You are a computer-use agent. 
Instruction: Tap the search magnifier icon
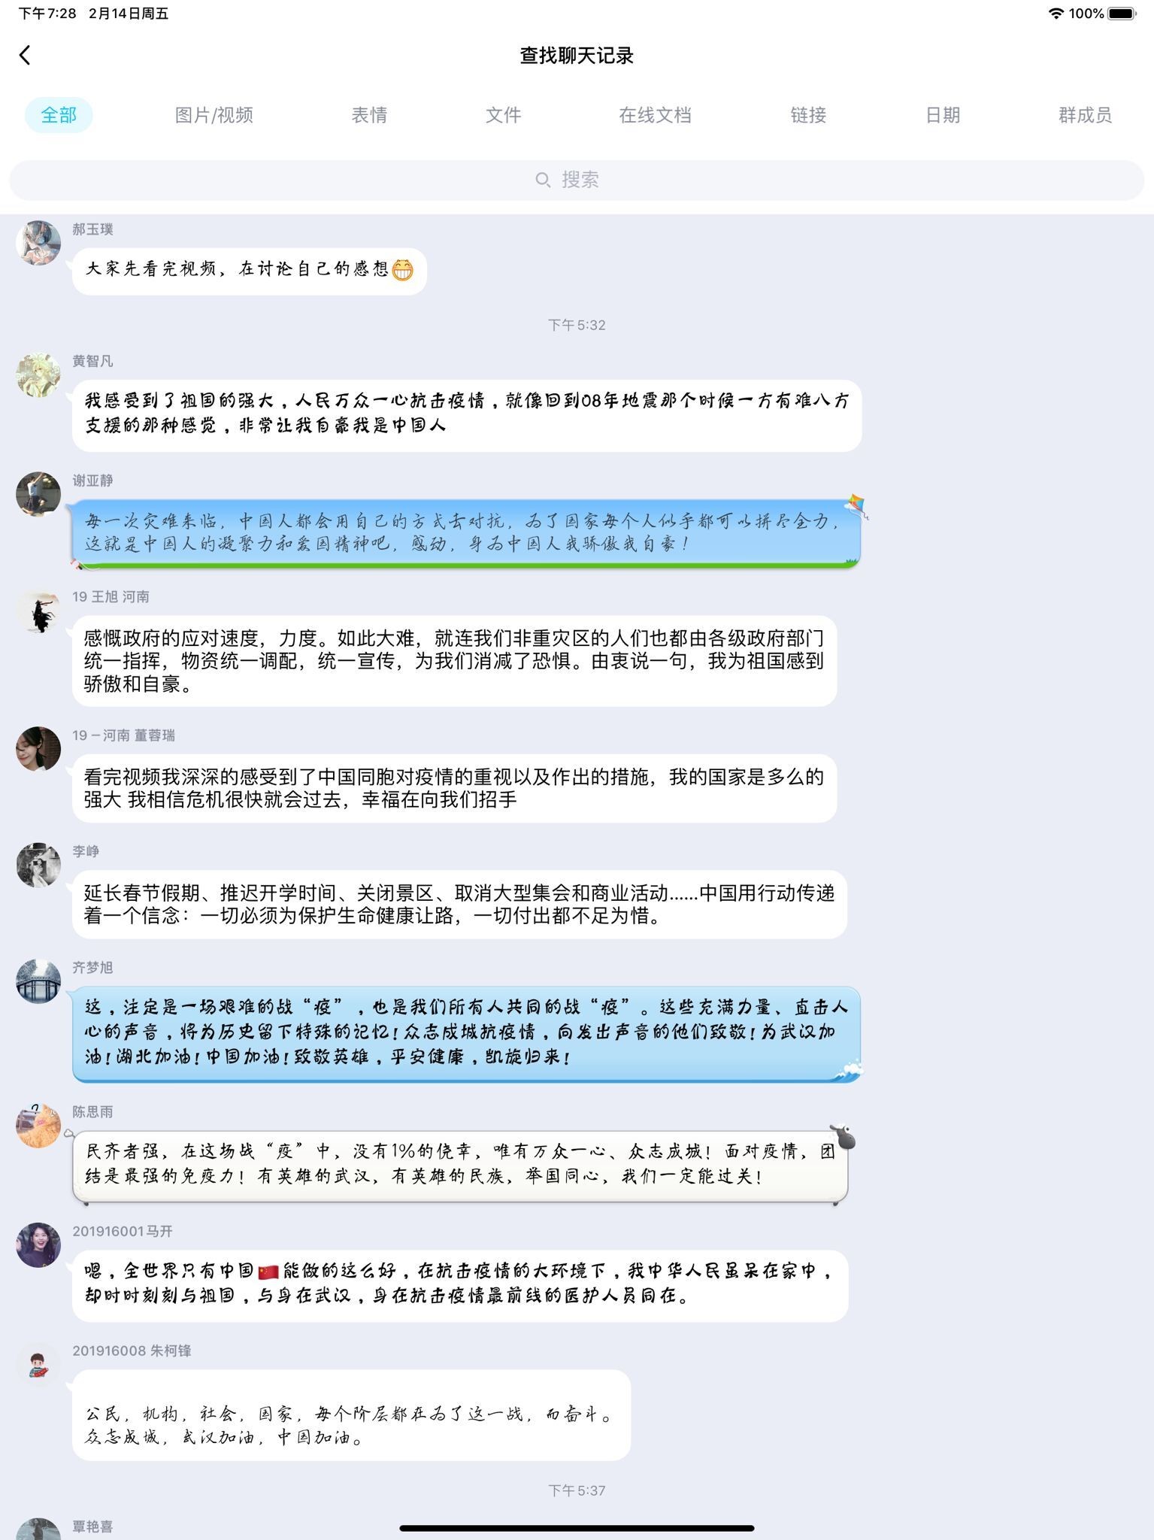(543, 180)
